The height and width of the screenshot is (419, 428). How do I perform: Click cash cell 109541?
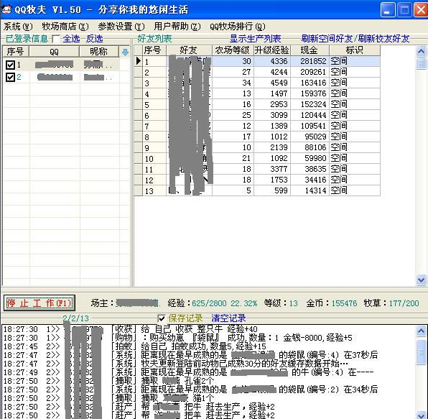pyautogui.click(x=310, y=126)
